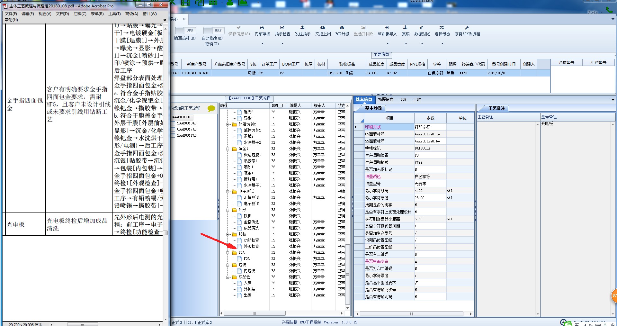Click the 电子测试 folder icon
Viewport: 617px width, 326px height.
point(234,192)
